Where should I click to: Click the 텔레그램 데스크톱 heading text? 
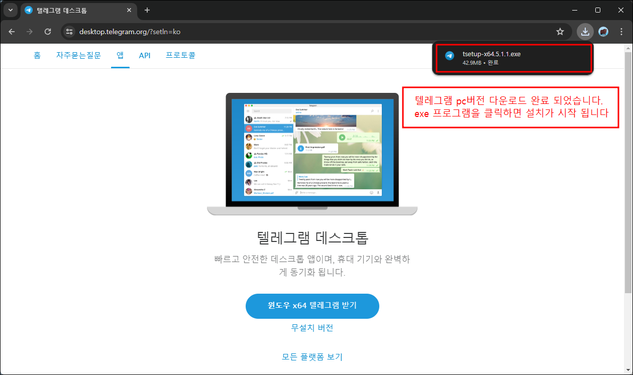(312, 237)
